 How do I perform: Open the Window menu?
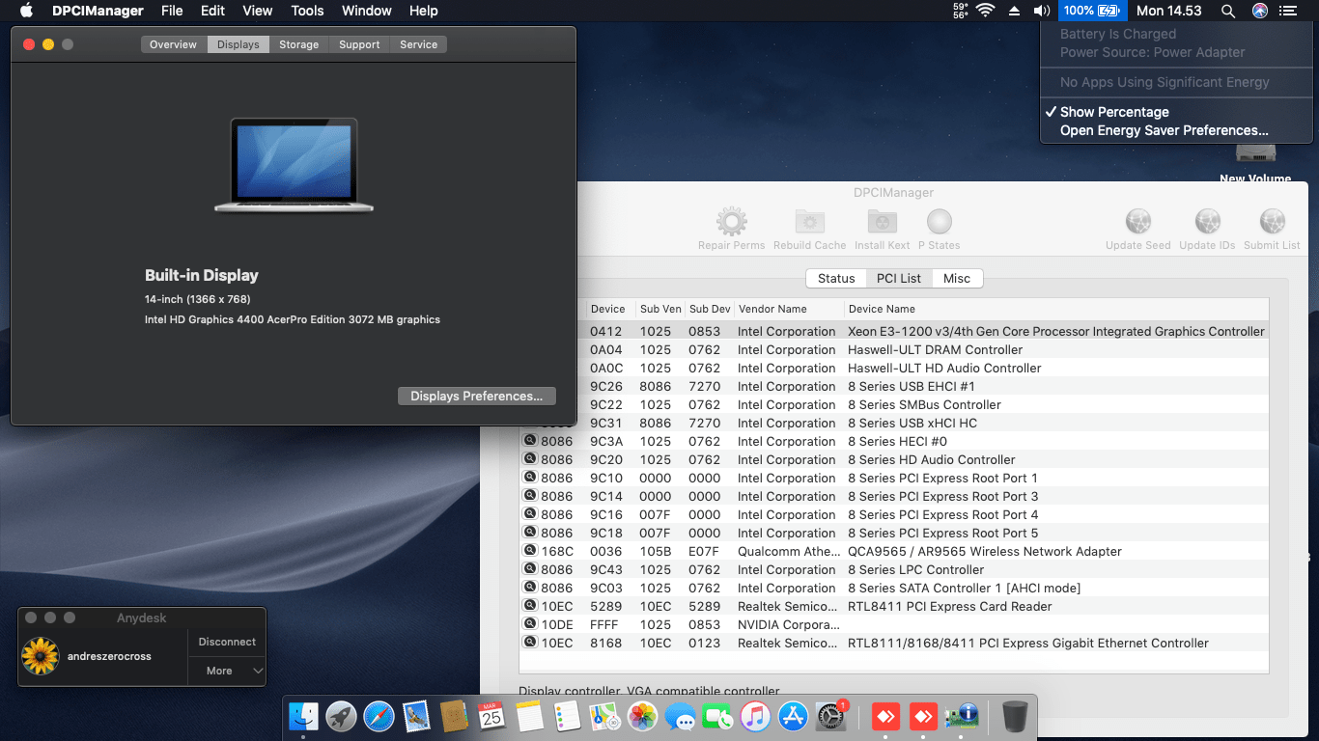367,11
